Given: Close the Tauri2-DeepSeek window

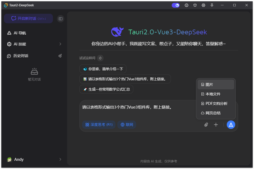Looking at the screenshot, I should coord(247,5).
